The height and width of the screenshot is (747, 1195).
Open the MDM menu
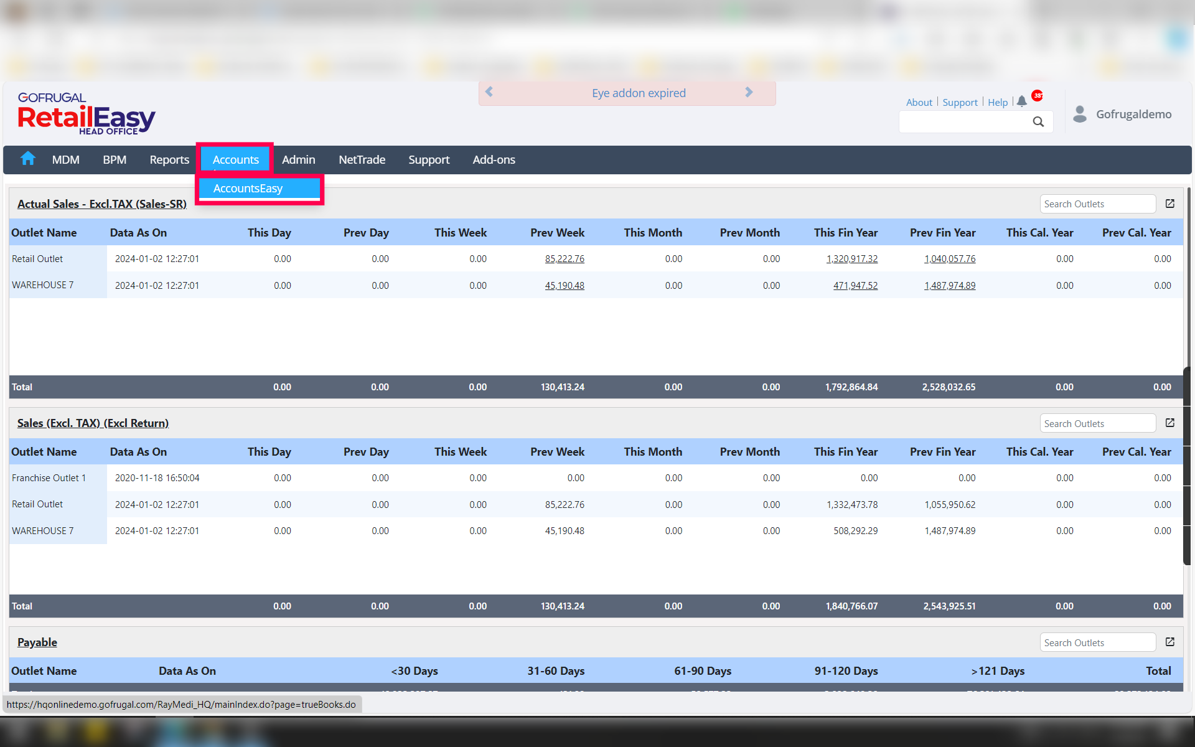pyautogui.click(x=65, y=159)
